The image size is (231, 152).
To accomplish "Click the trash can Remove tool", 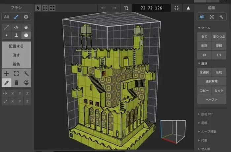I will point(16,83).
